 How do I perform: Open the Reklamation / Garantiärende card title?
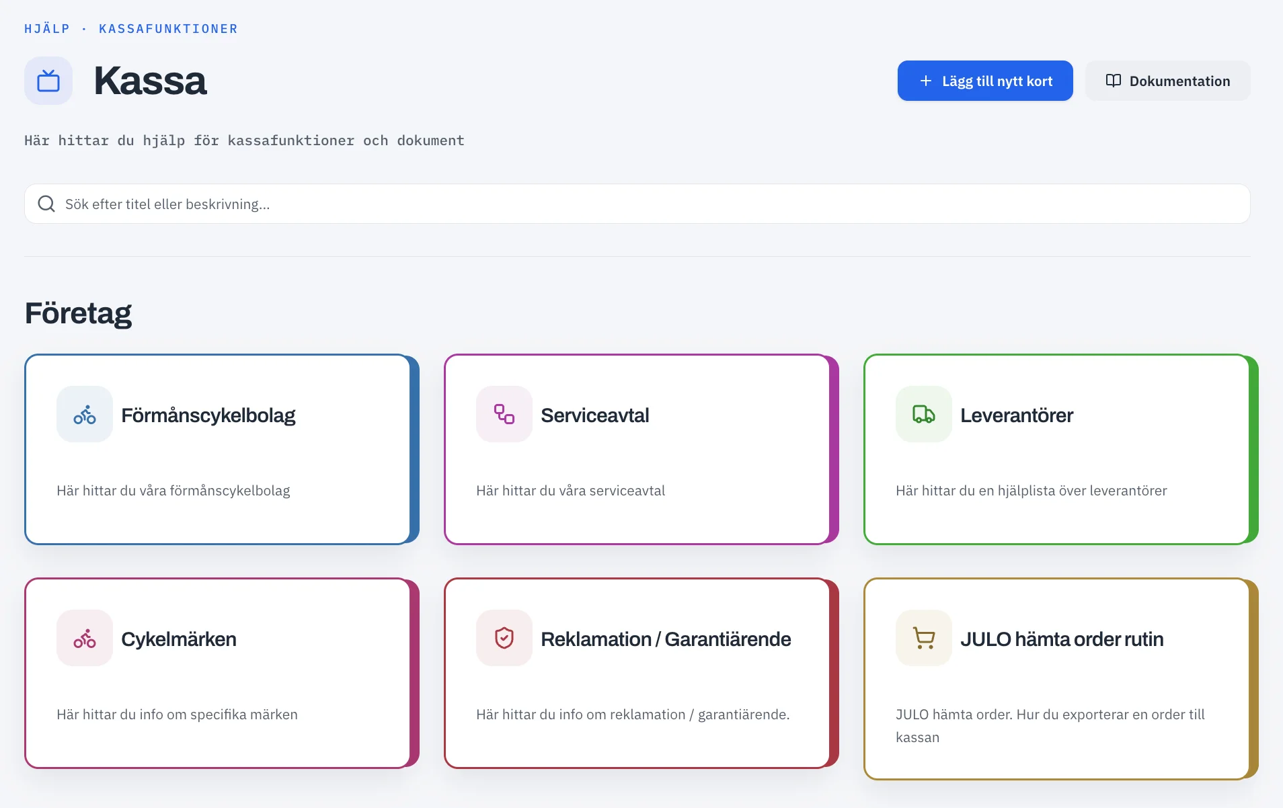(x=666, y=639)
